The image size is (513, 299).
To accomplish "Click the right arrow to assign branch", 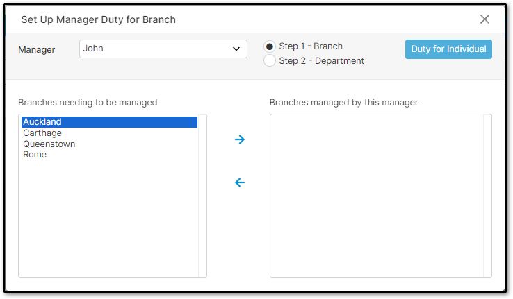I will point(240,139).
